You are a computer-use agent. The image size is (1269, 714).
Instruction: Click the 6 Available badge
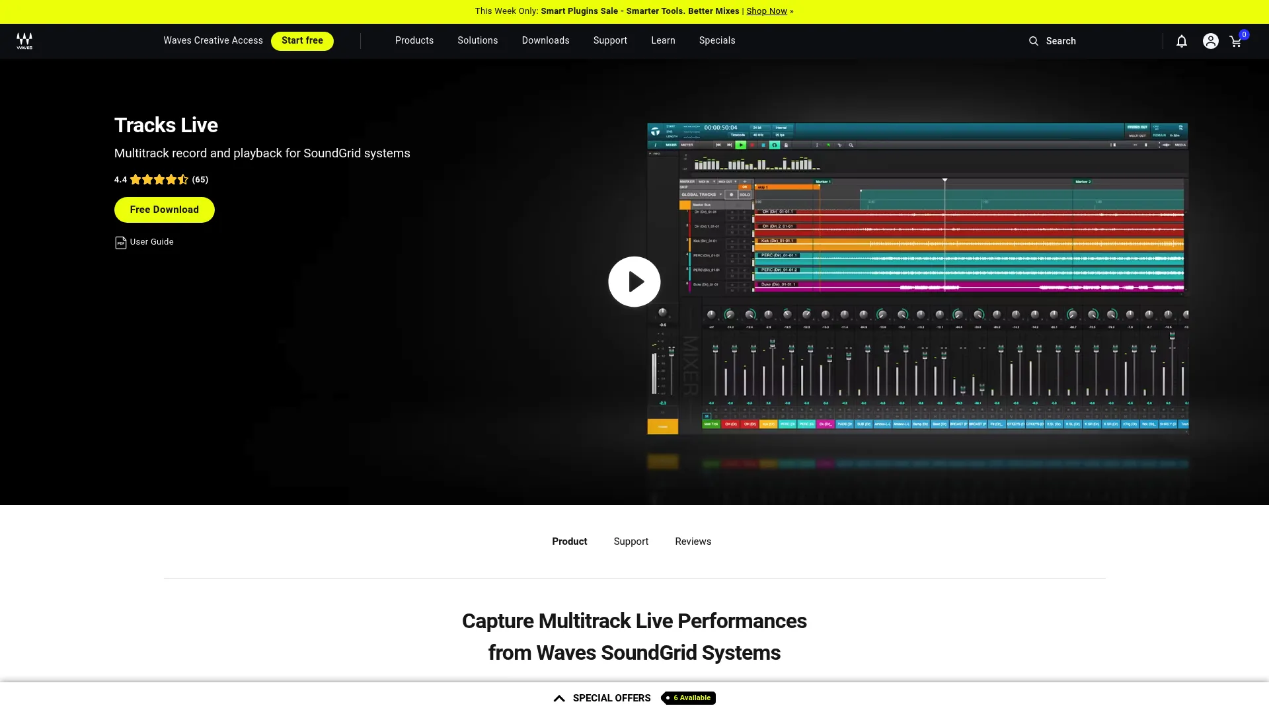tap(688, 698)
